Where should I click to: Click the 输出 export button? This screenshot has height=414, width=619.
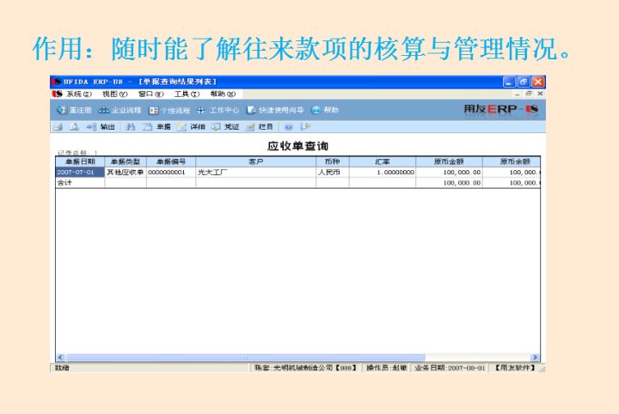[x=101, y=127]
